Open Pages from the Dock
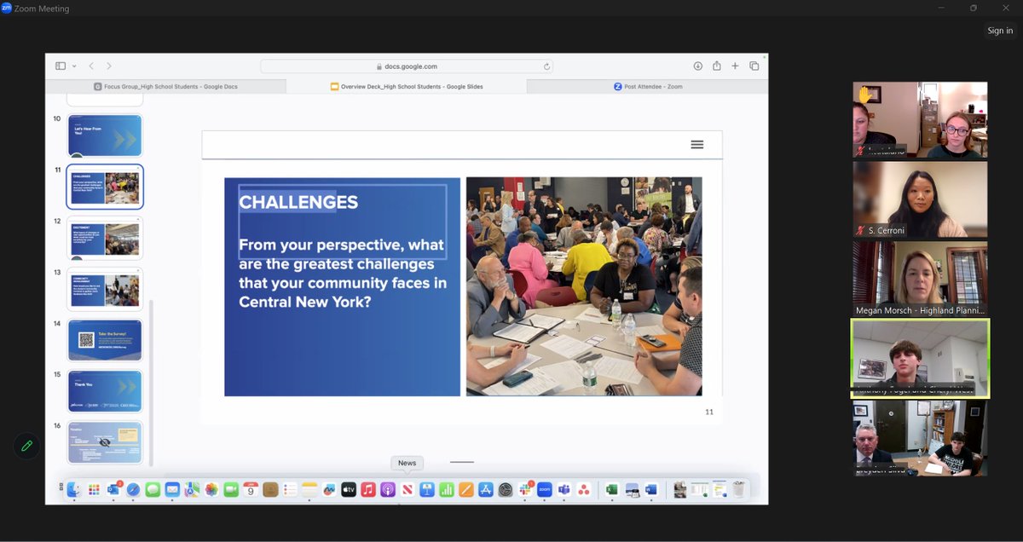Screen dimensions: 1023x542 (x=466, y=489)
